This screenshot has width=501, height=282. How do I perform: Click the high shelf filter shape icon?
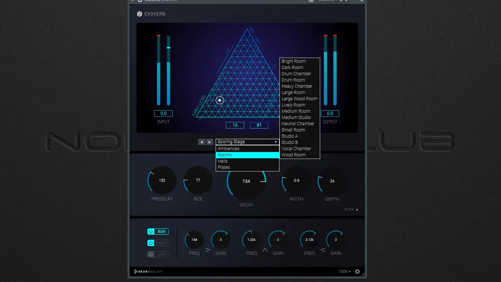[x=323, y=250]
